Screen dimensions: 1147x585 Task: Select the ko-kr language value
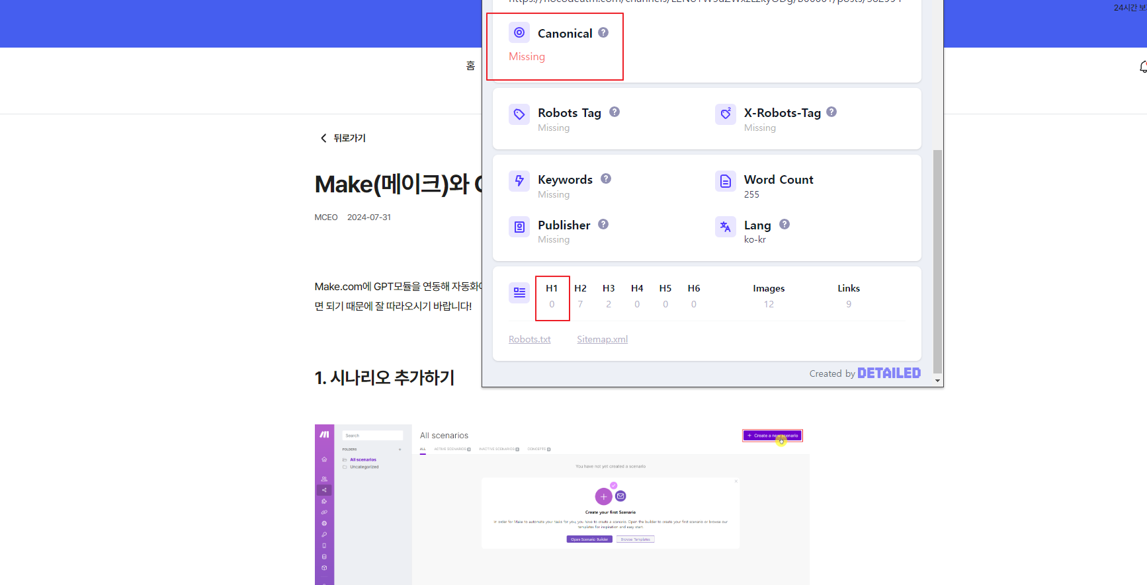point(755,239)
